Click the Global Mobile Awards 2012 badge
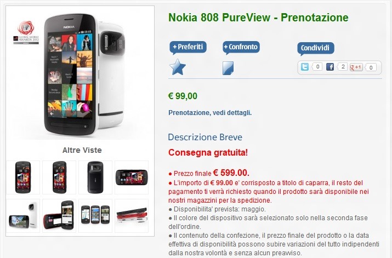 (26, 32)
